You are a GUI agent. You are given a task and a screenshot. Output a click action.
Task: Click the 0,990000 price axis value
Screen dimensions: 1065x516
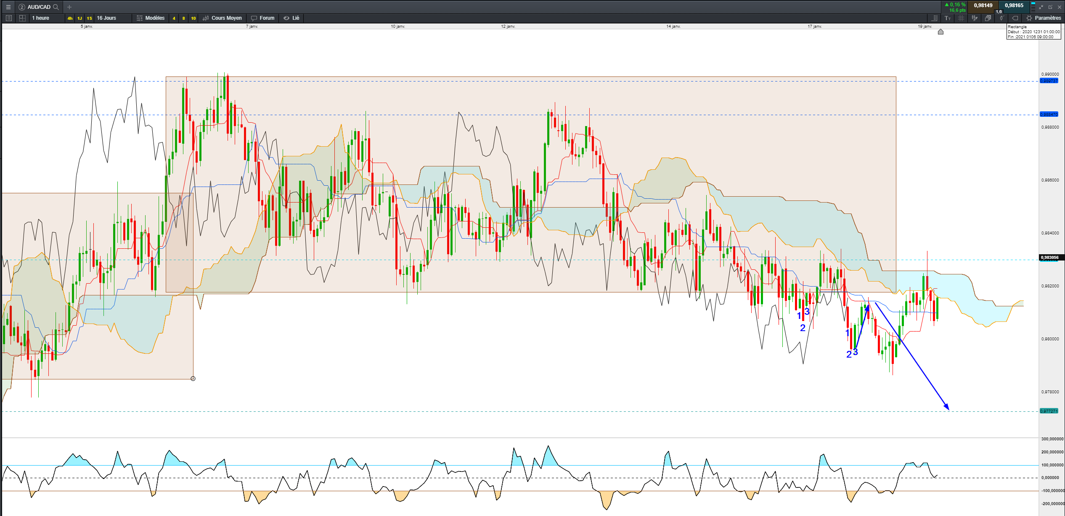pyautogui.click(x=1050, y=74)
